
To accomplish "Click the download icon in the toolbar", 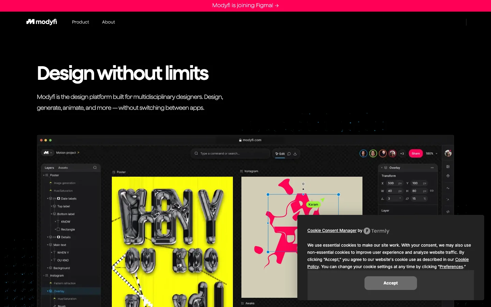I will (295, 154).
